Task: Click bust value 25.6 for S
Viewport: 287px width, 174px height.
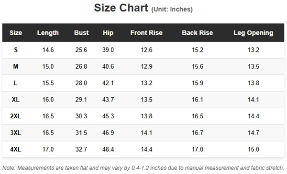Action: coord(81,50)
